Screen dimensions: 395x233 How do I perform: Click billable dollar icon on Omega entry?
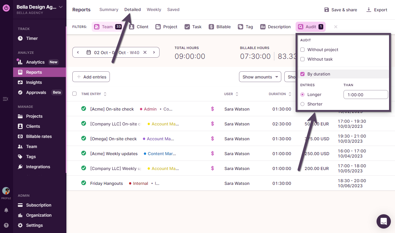coord(213,139)
